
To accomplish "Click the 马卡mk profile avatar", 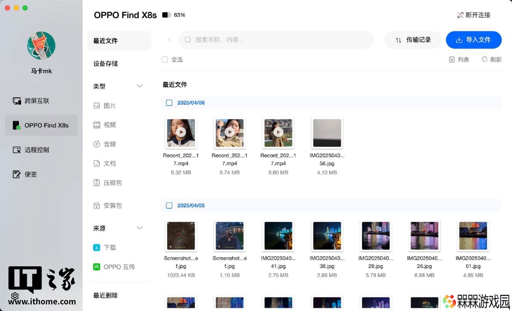I will click(x=41, y=45).
